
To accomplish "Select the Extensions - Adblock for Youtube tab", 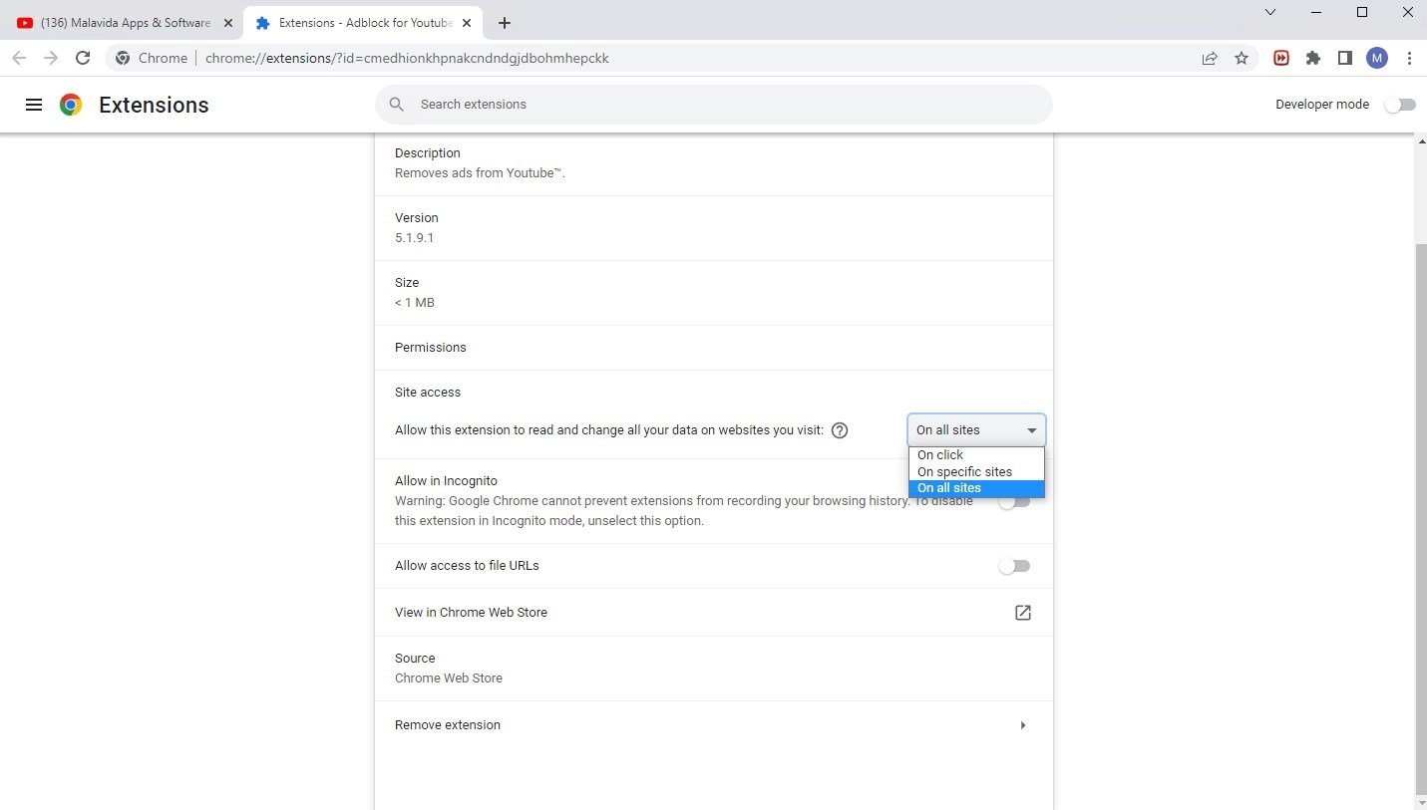I will coord(362,22).
